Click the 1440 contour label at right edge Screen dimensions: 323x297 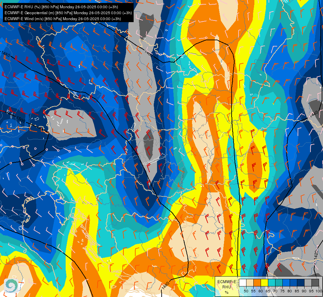click(x=314, y=114)
